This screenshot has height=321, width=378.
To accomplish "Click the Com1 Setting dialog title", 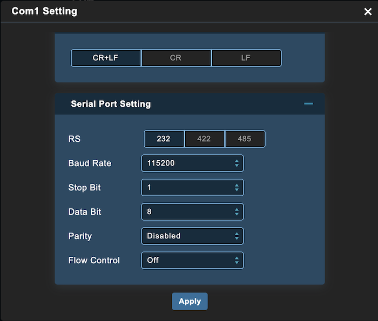I will pyautogui.click(x=44, y=11).
